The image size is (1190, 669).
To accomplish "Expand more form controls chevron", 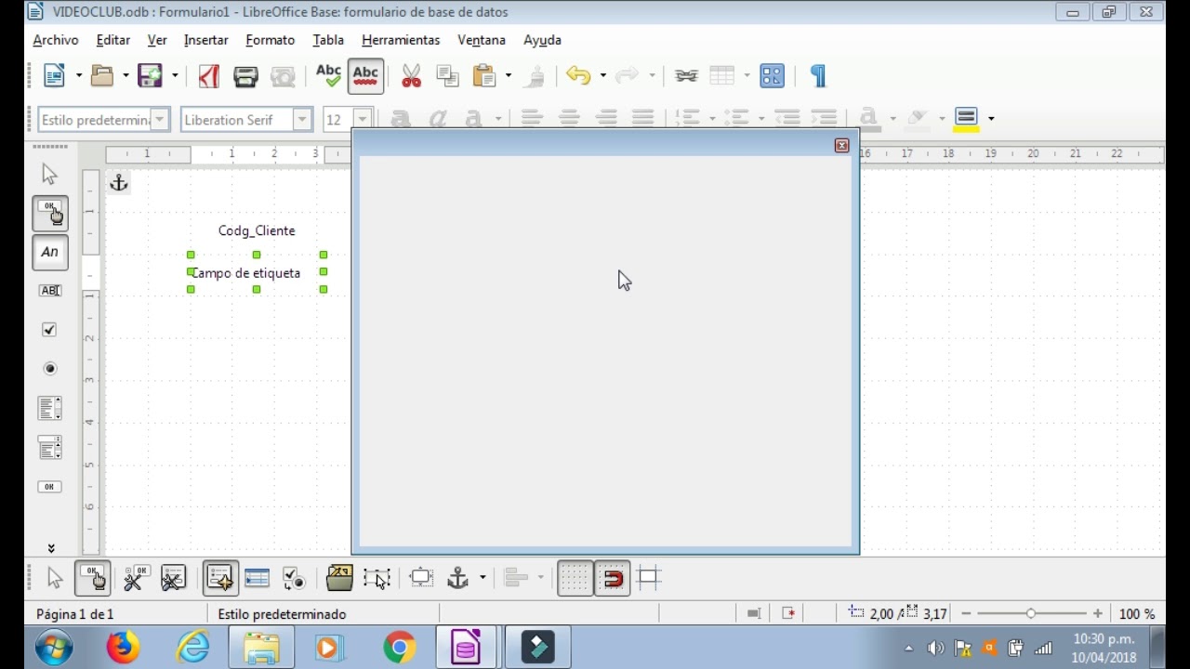I will tap(51, 548).
